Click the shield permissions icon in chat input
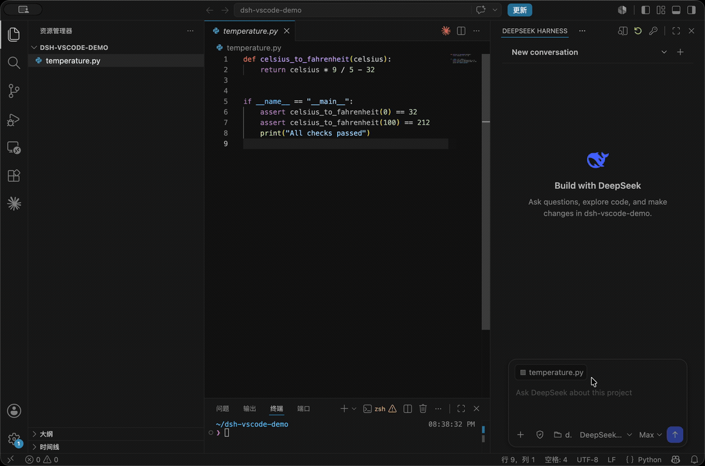Image resolution: width=705 pixels, height=466 pixels. (540, 435)
